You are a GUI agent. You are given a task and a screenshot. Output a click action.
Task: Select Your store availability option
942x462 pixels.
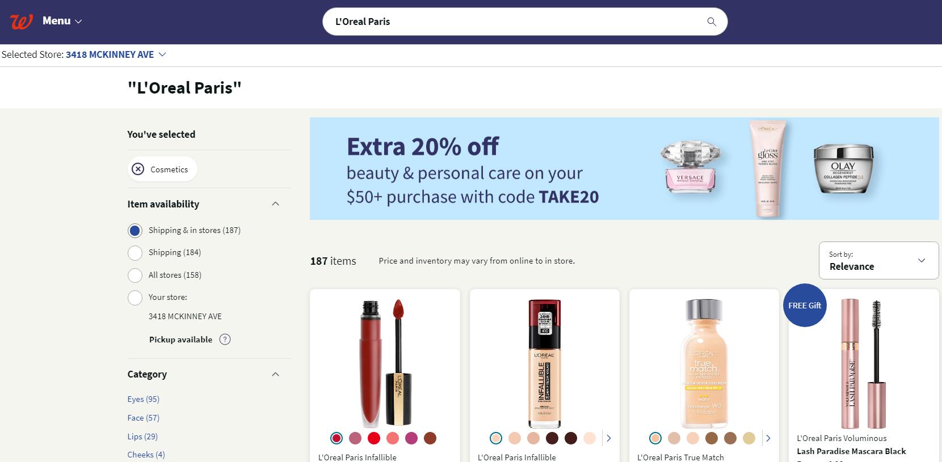[x=135, y=298]
